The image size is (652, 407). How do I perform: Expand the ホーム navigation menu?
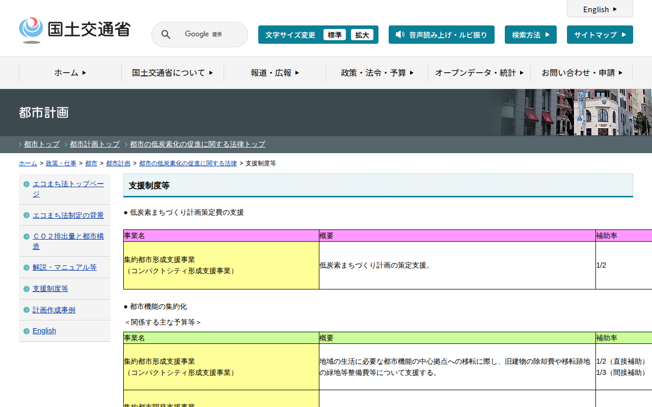70,73
